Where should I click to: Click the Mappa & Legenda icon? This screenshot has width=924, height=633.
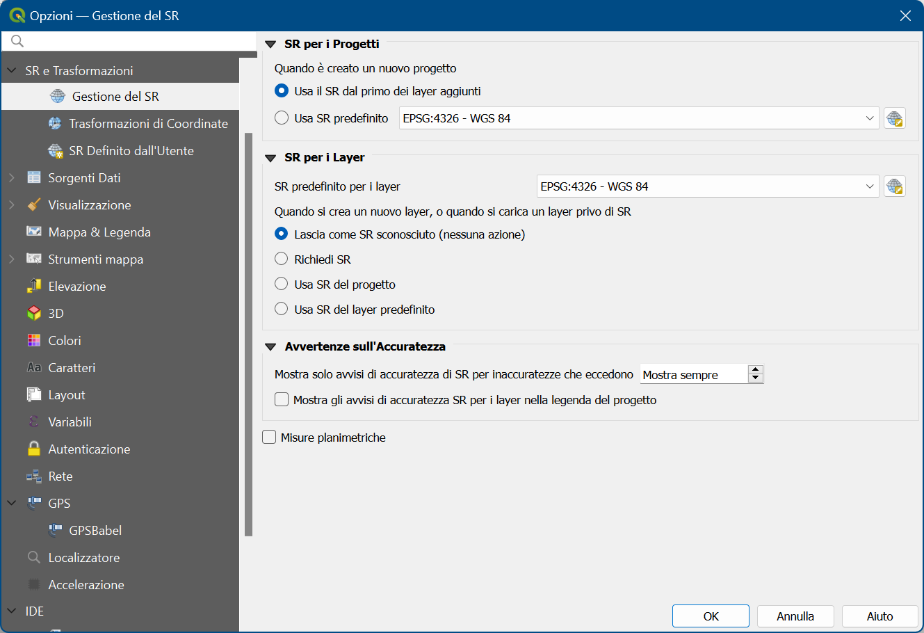pos(34,232)
